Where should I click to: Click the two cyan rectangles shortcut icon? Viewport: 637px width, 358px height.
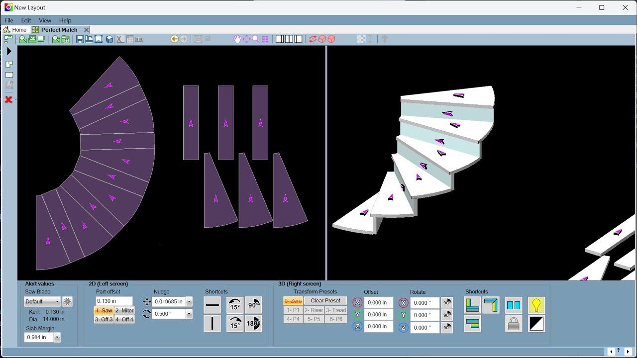[514, 305]
